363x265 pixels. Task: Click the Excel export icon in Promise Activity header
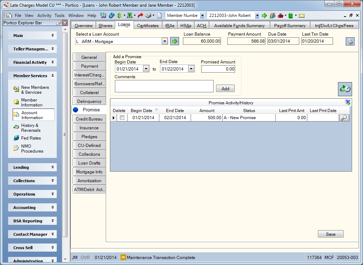pyautogui.click(x=347, y=102)
